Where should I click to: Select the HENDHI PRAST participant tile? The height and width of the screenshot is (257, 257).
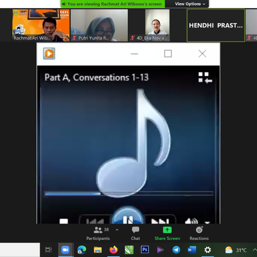tap(216, 25)
